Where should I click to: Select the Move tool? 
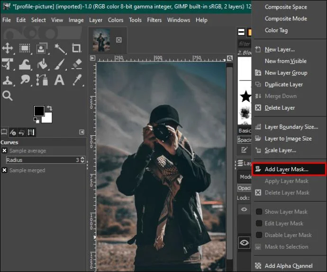point(8,48)
